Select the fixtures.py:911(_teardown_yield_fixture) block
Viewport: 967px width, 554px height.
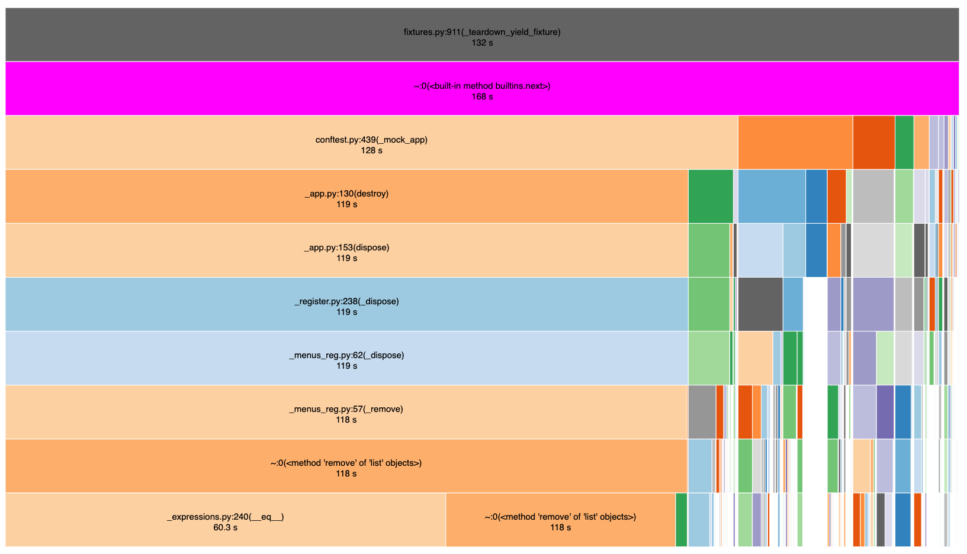pos(482,34)
